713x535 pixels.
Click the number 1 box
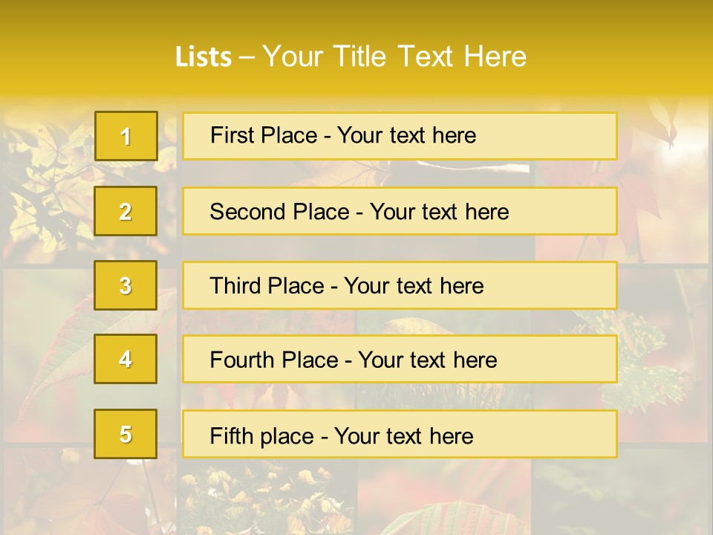(x=126, y=136)
